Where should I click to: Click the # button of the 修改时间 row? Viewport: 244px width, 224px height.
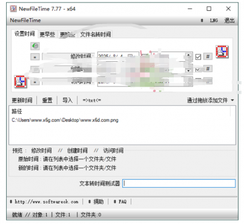click(208, 56)
